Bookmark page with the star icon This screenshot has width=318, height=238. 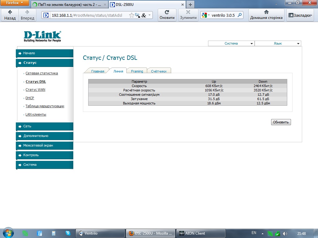point(131,15)
